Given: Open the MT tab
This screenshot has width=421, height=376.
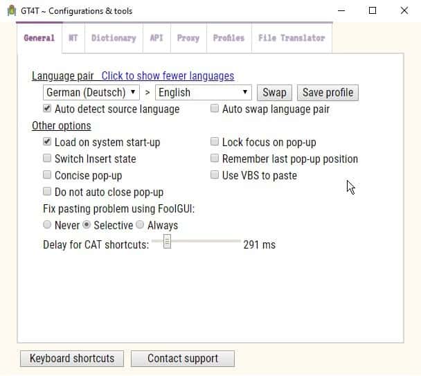Looking at the screenshot, I should pos(73,38).
